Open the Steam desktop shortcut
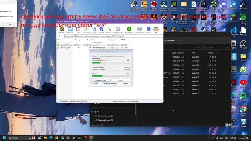 (x=204, y=30)
